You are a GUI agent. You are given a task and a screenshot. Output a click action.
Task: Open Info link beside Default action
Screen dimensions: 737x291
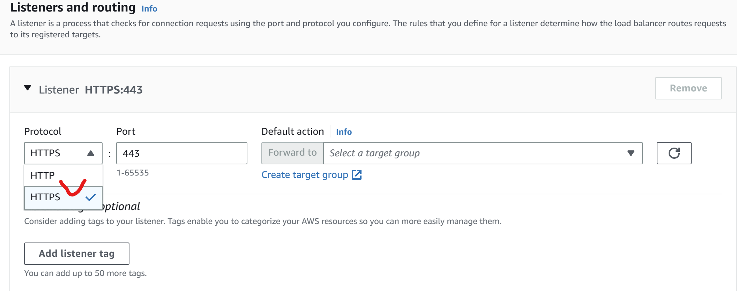344,132
